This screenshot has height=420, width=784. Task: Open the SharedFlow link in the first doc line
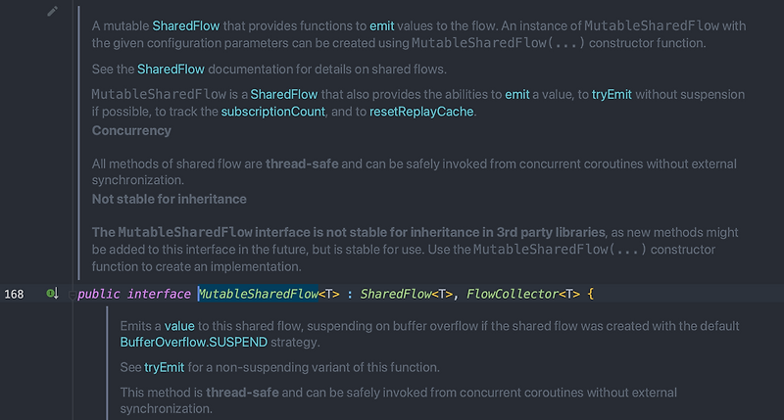(x=185, y=26)
